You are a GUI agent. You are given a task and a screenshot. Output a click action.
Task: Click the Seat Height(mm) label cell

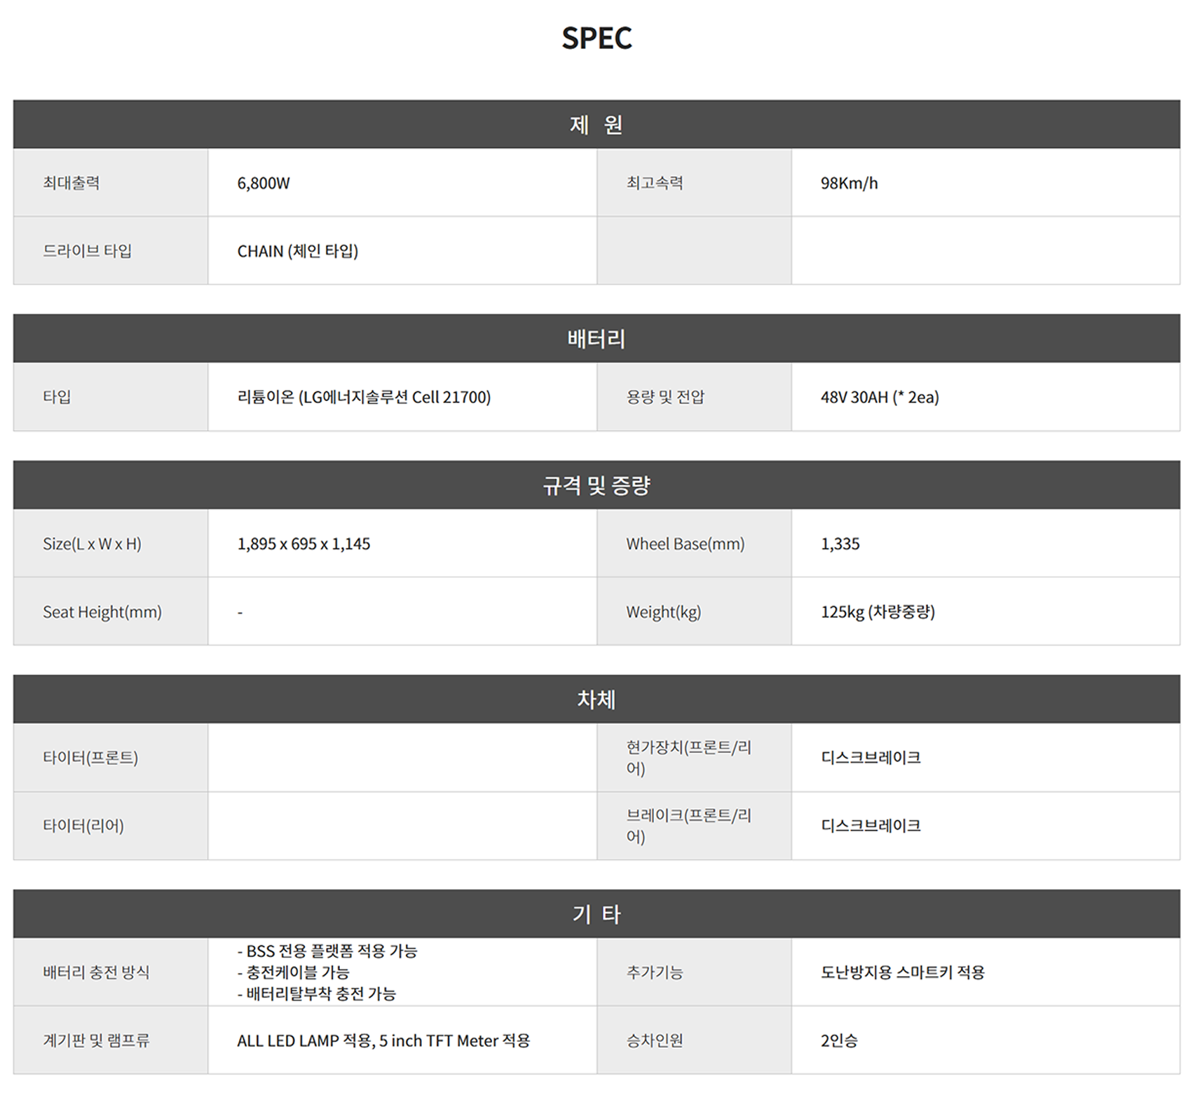102,611
